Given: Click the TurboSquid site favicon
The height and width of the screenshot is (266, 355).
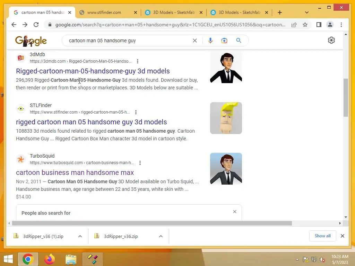Looking at the screenshot, I should click(21, 159).
